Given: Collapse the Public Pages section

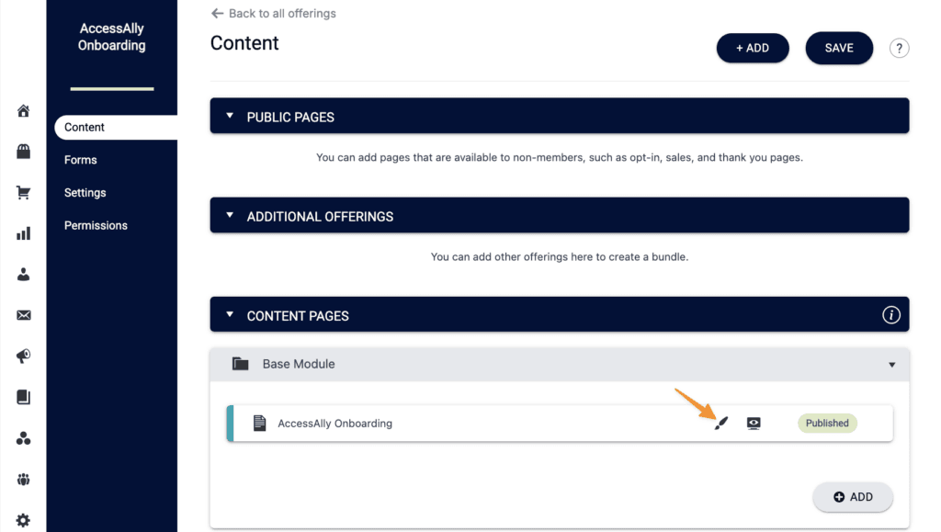Looking at the screenshot, I should point(230,117).
